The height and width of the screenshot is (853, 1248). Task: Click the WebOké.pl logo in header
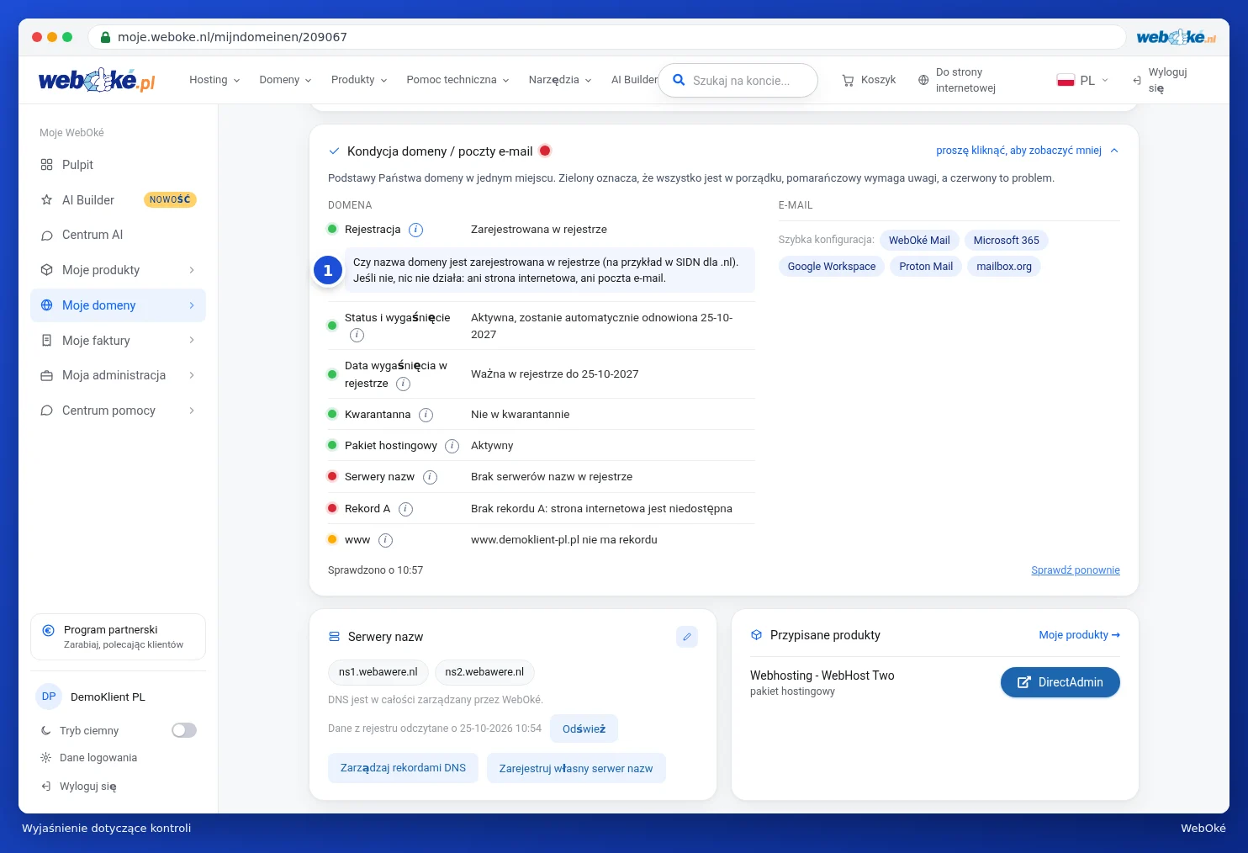(x=97, y=80)
